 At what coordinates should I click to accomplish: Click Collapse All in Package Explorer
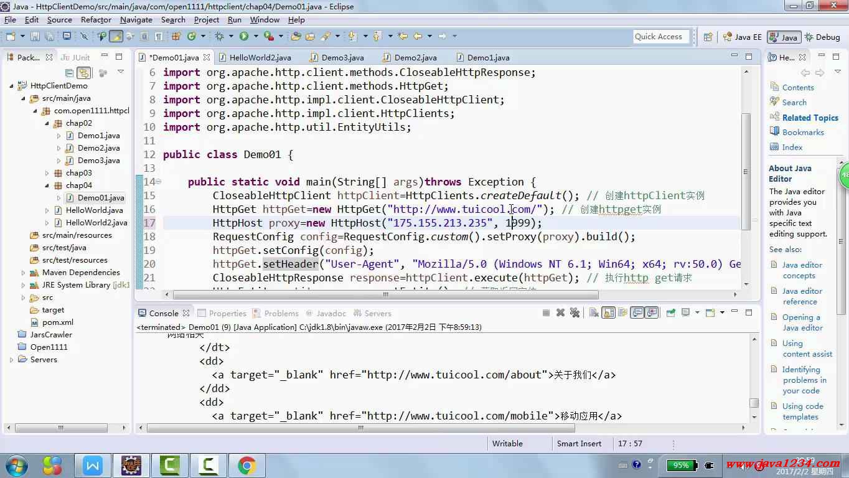(x=68, y=73)
